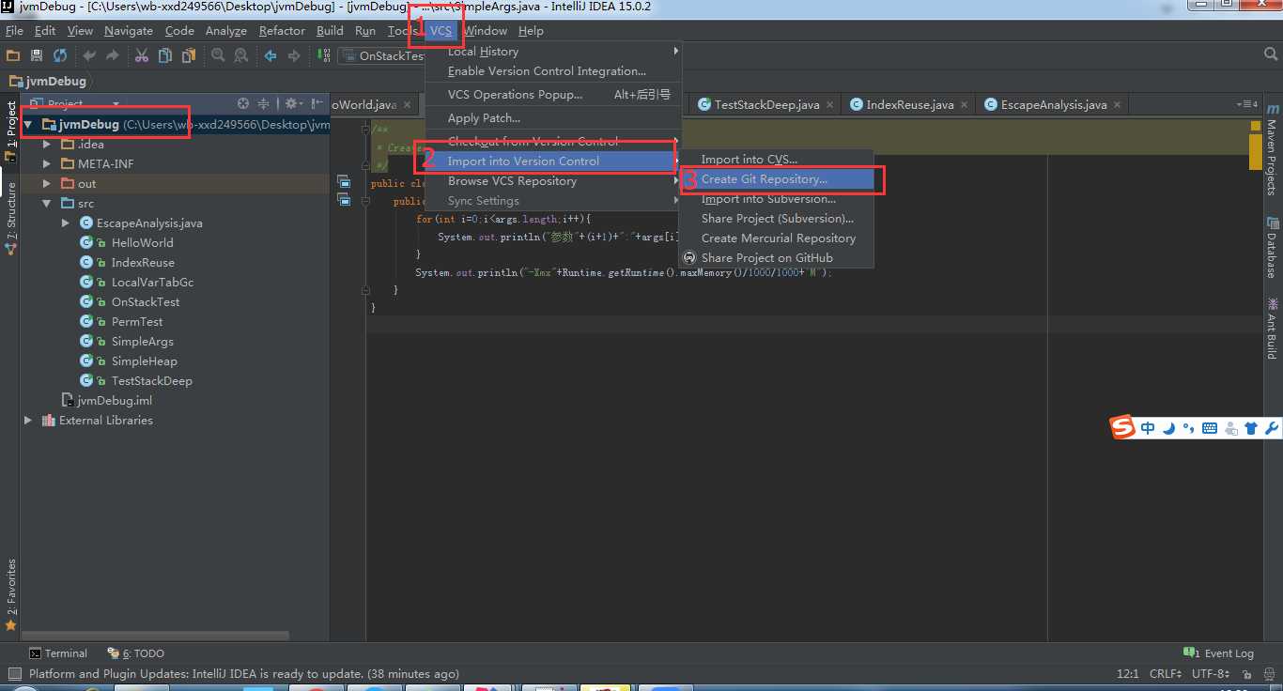Click the Save All toolbar icon

click(37, 56)
